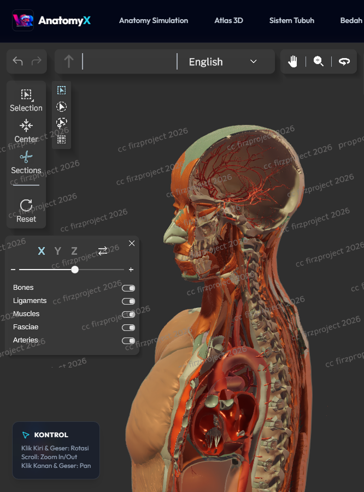364x492 pixels.
Task: Click the Center view icon
Action: [26, 131]
